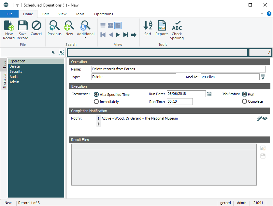This screenshot has width=273, height=206.
Task: Open the File menu
Action: 9,14
